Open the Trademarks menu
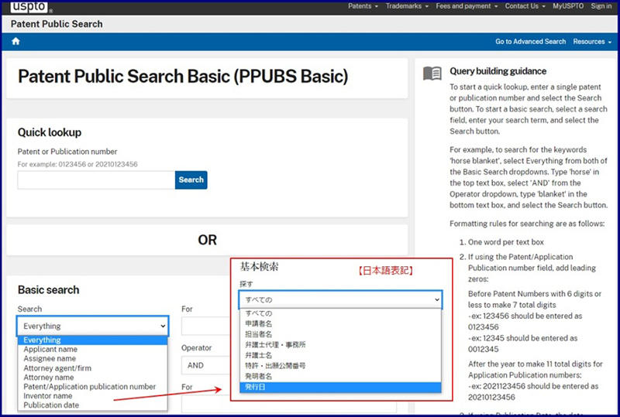 point(407,6)
